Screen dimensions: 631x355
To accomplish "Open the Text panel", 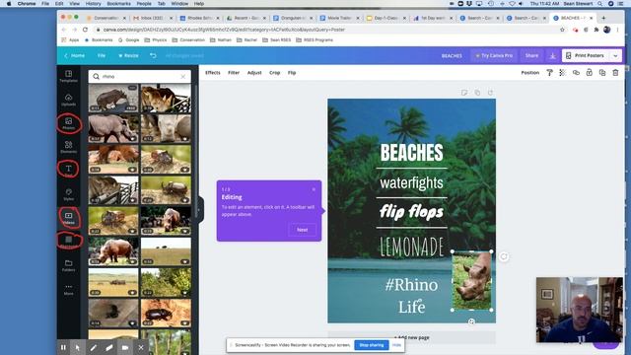I will coord(68,170).
